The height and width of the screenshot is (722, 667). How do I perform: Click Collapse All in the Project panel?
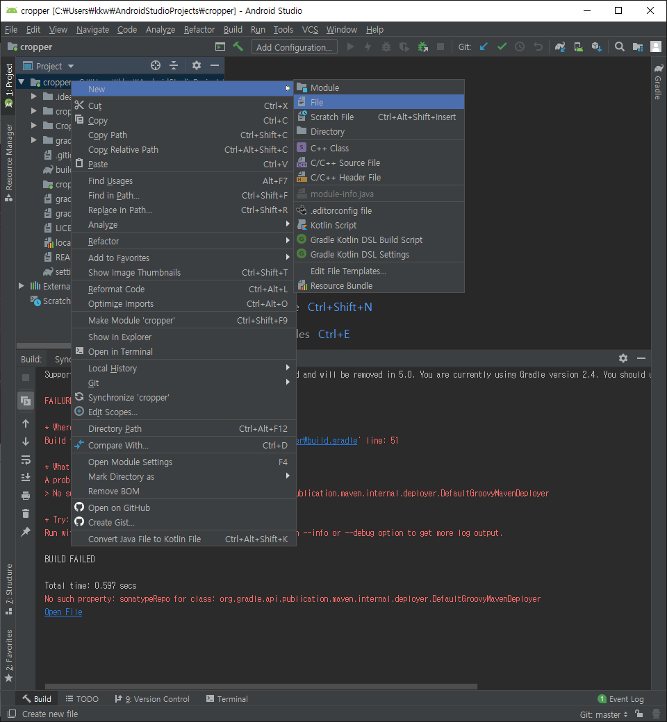174,65
